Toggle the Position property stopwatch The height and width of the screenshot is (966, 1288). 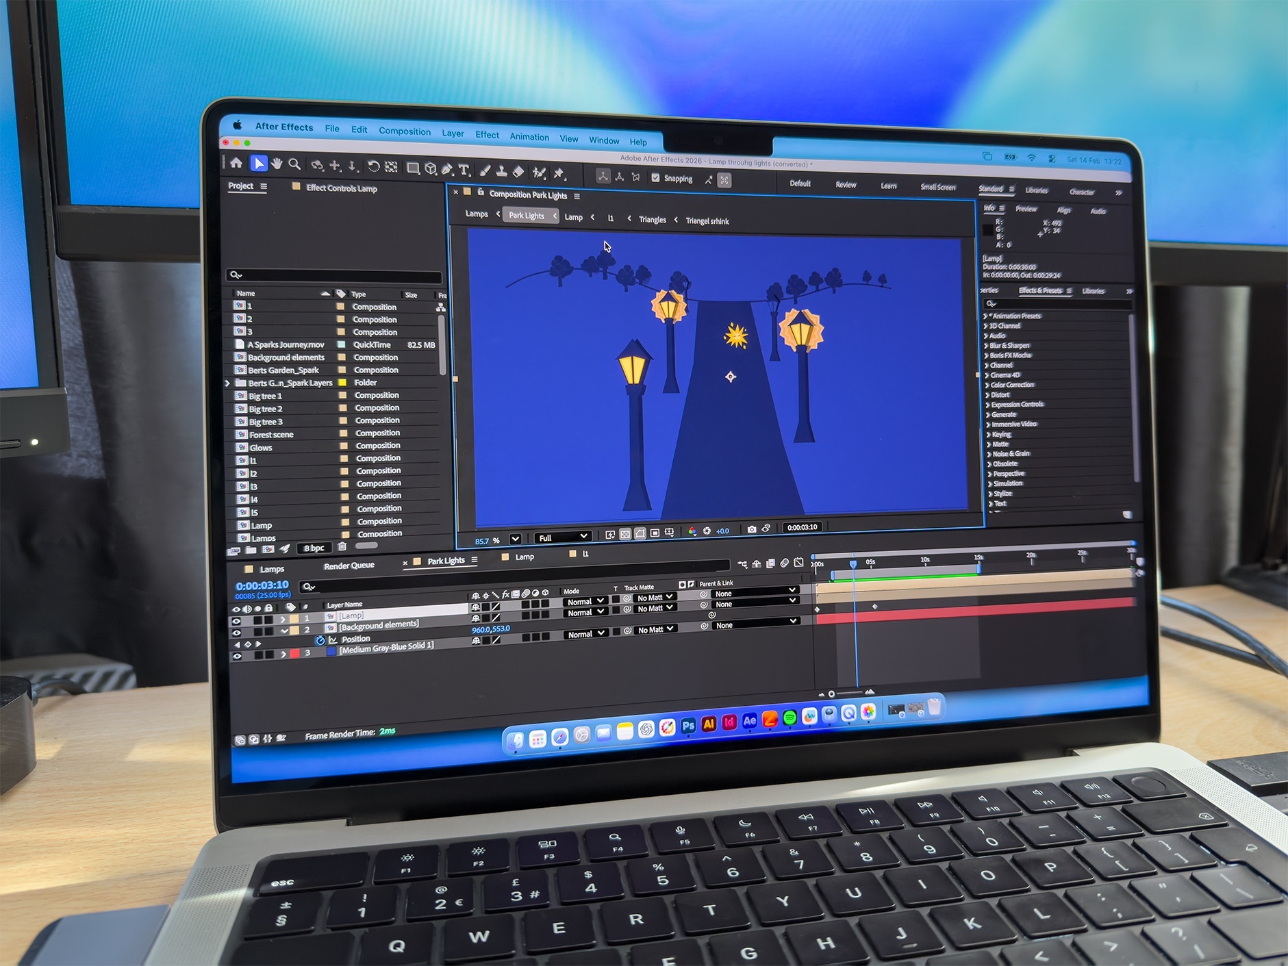click(x=320, y=640)
